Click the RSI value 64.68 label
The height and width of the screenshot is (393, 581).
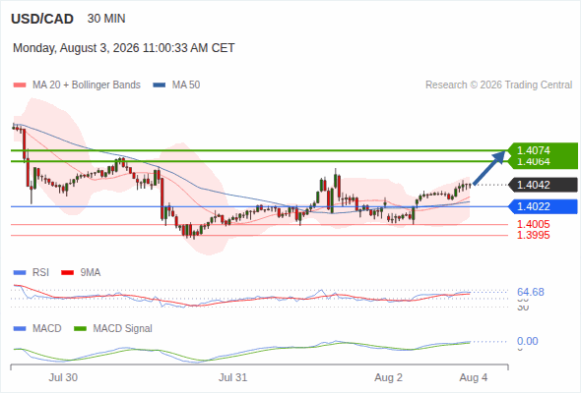[x=531, y=292]
